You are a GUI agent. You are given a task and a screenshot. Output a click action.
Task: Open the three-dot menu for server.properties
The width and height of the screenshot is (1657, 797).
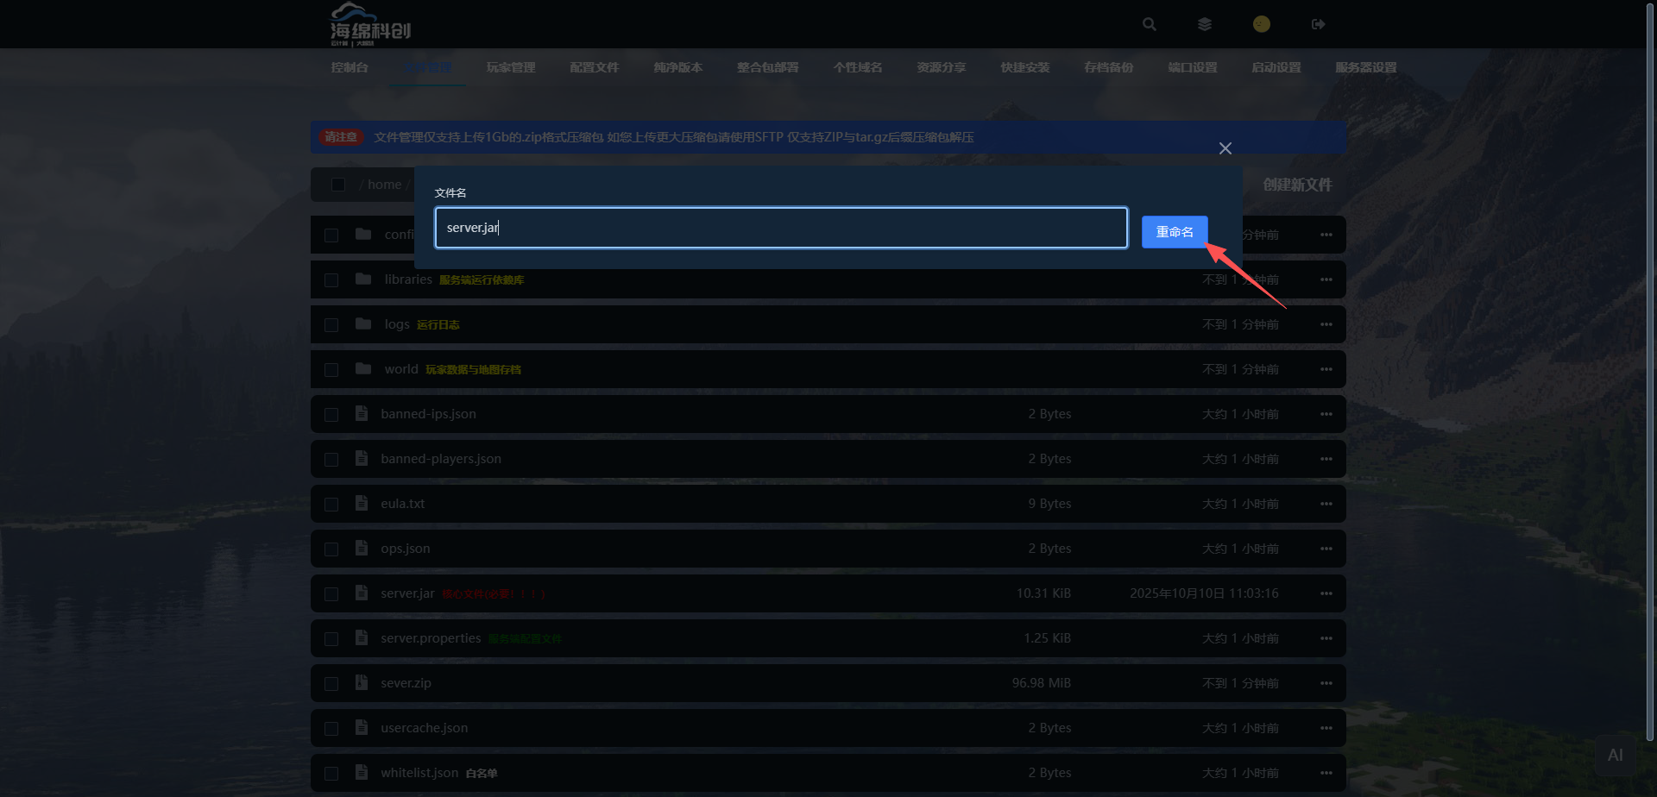(x=1326, y=638)
